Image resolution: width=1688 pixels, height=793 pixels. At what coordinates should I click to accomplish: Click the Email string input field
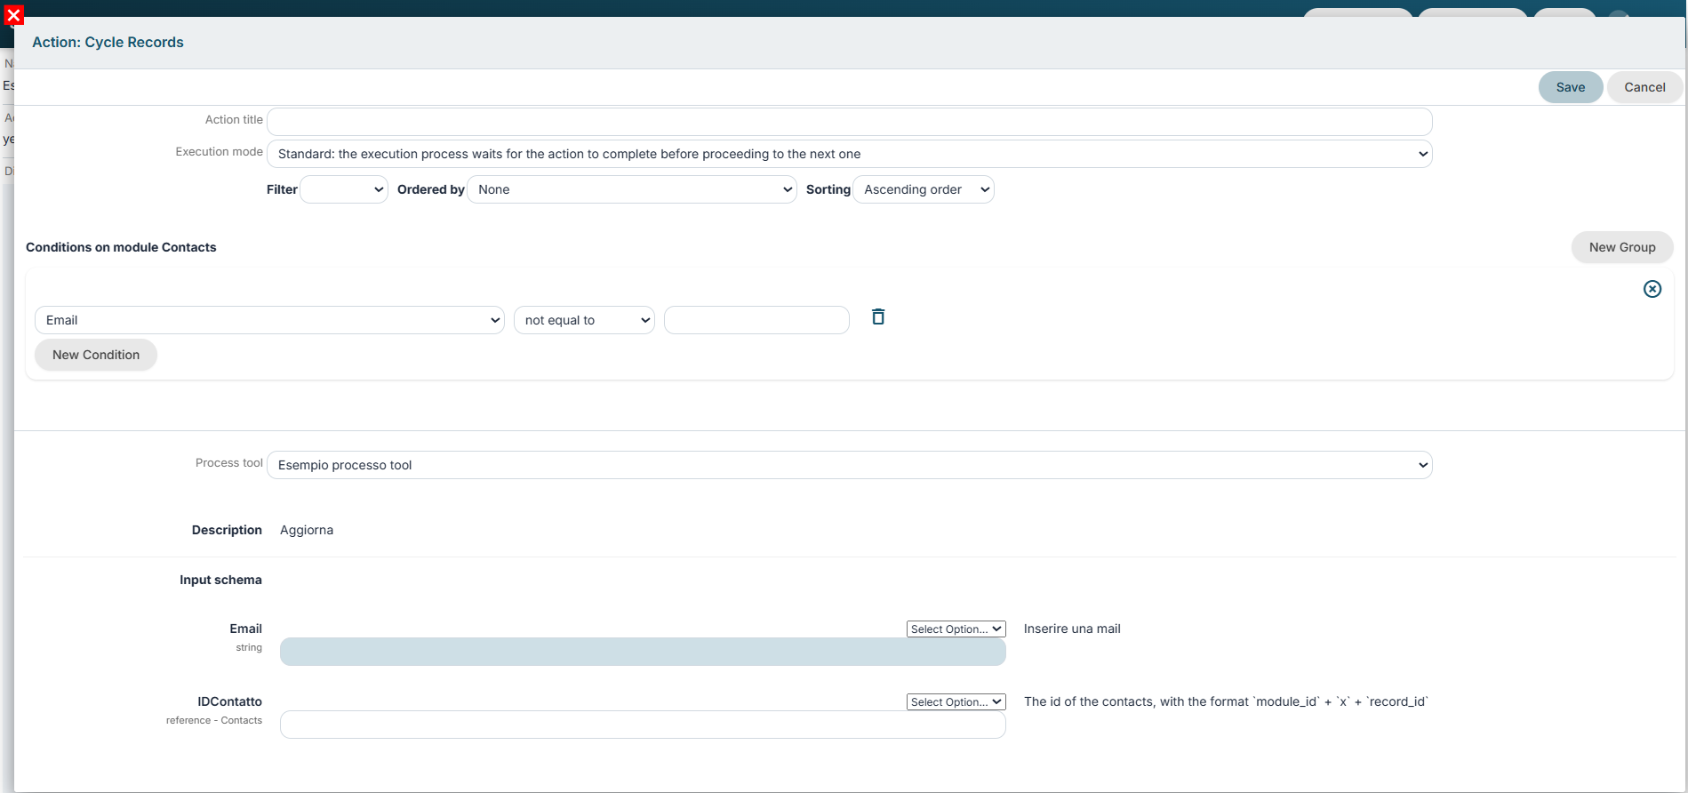[643, 652]
